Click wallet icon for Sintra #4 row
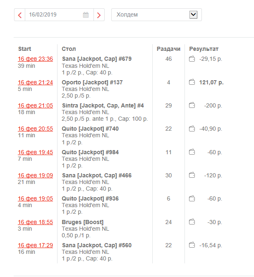This screenshot has width=254, height=277. point(192,105)
